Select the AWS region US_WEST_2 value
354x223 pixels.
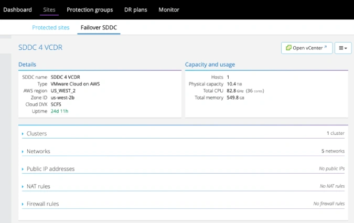point(63,91)
